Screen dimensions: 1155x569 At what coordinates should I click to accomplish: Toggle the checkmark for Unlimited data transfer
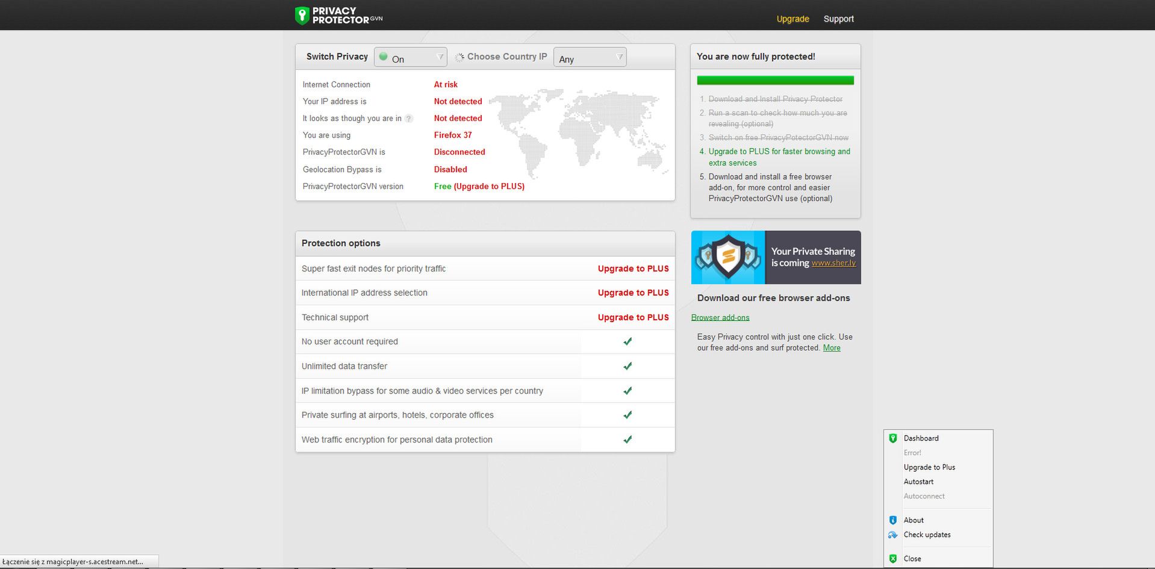627,366
